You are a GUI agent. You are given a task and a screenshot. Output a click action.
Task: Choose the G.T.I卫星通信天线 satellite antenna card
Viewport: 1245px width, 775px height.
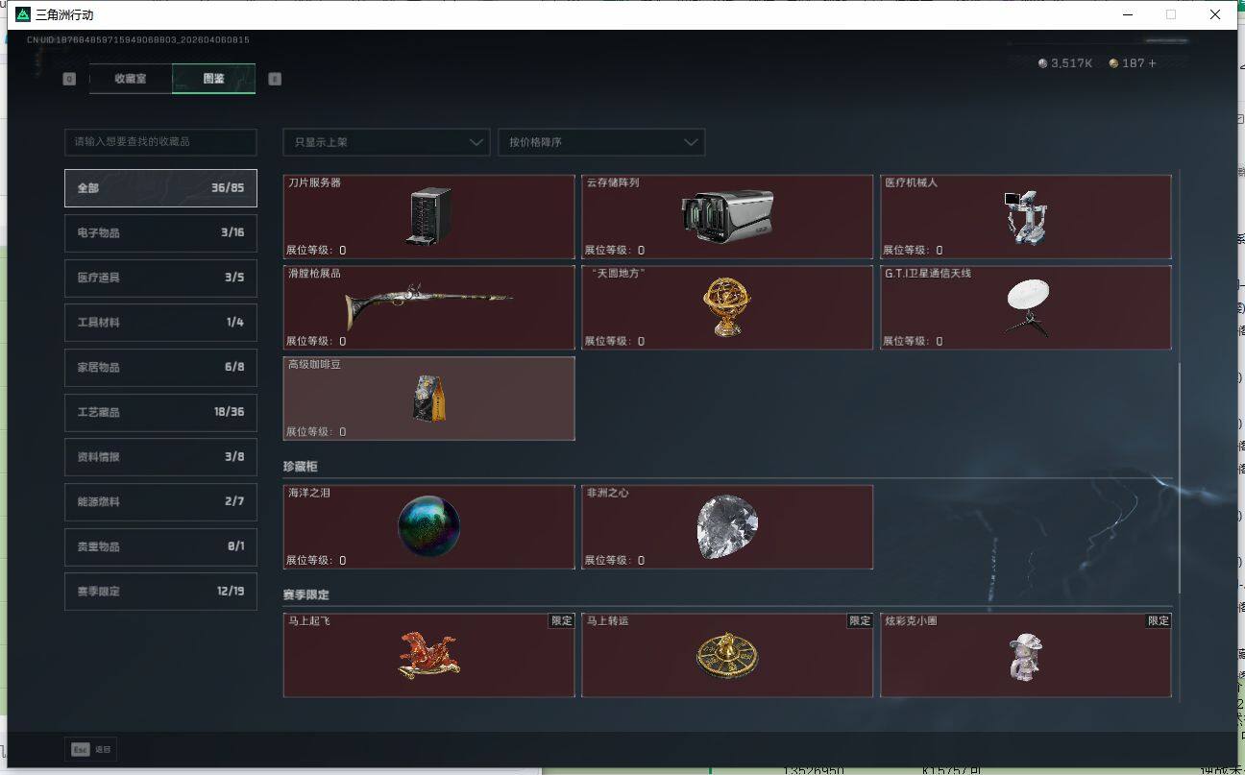1026,307
